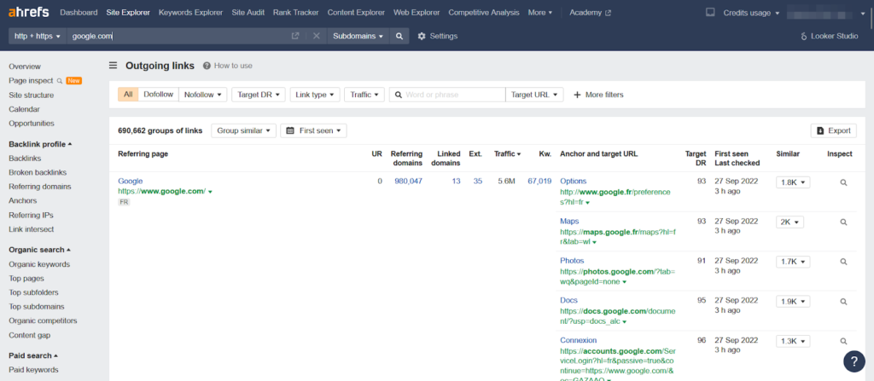The width and height of the screenshot is (874, 381).
Task: Collapse the Backlink profile section
Action: point(40,144)
